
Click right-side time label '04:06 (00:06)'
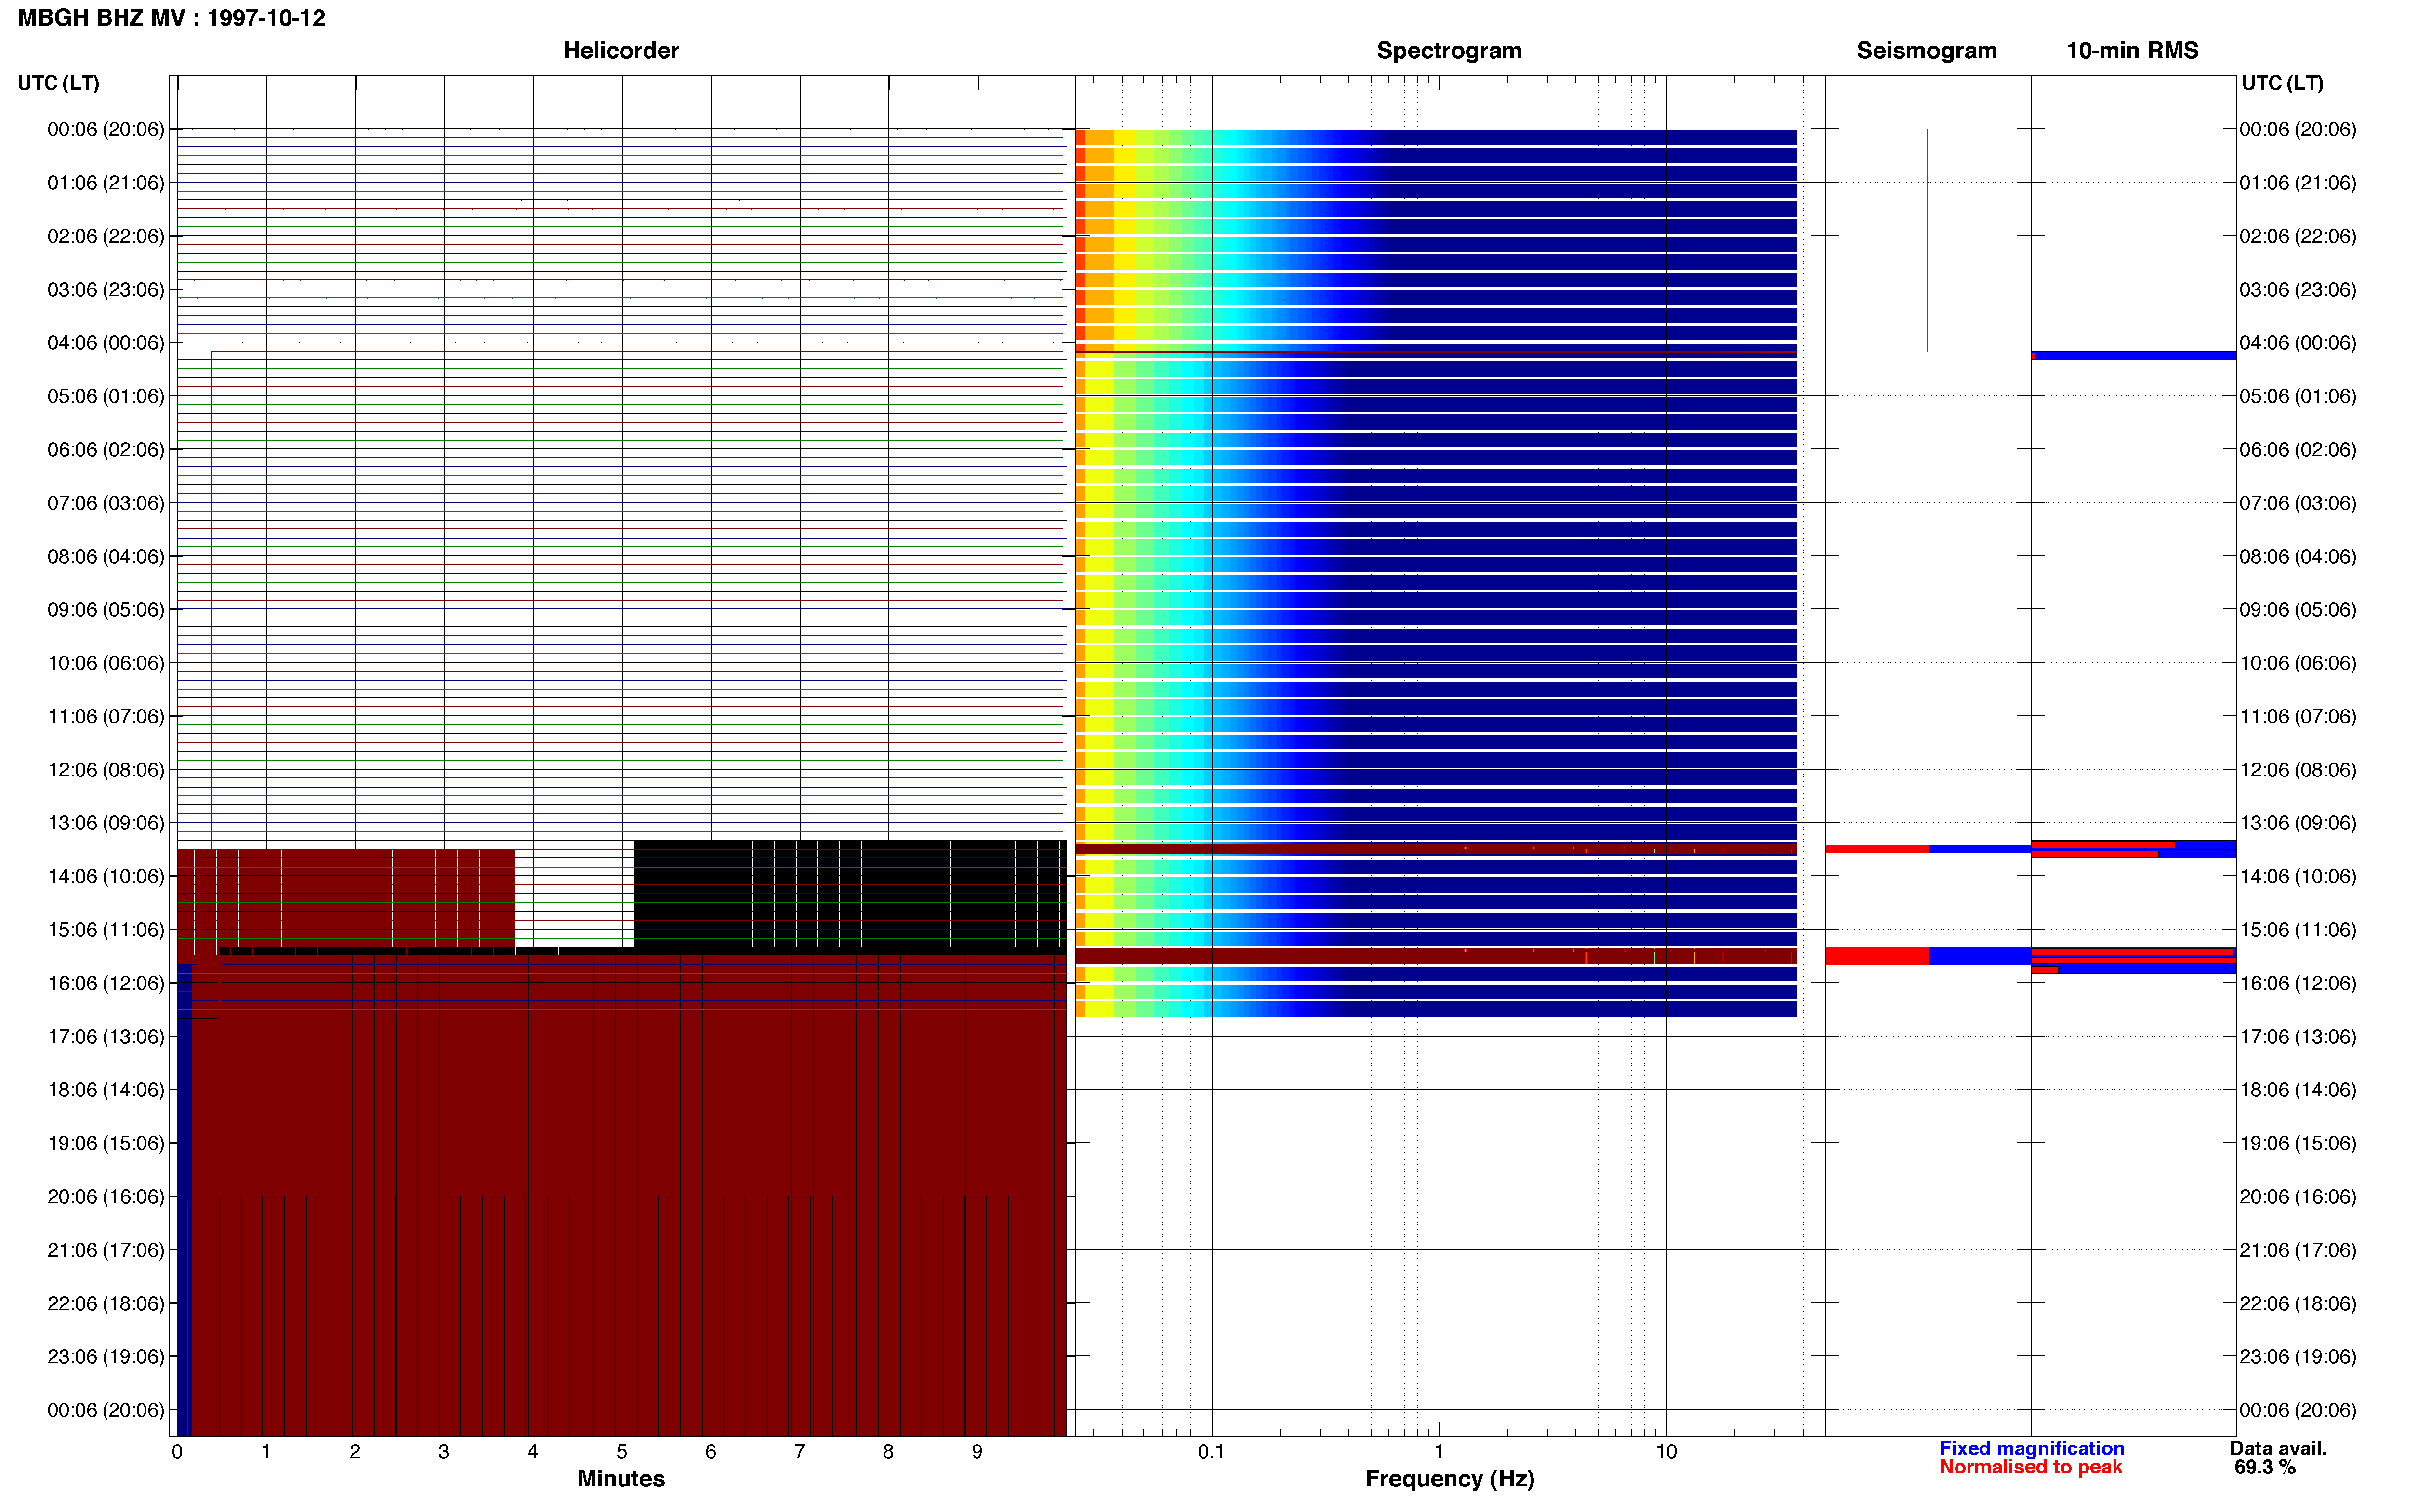2298,343
